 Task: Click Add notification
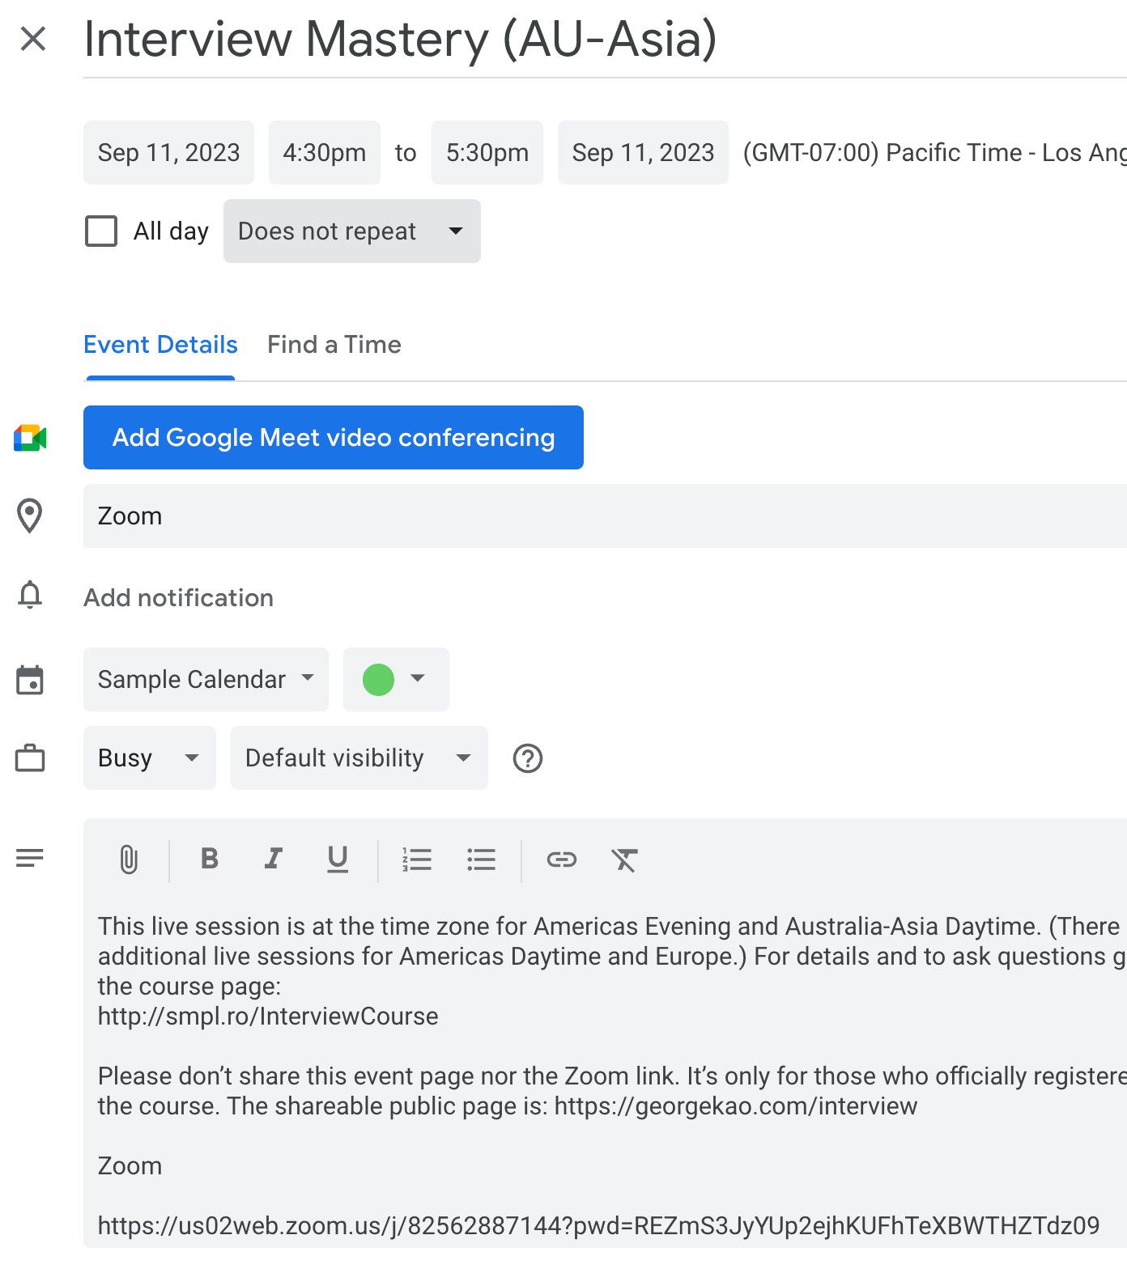pos(179,598)
